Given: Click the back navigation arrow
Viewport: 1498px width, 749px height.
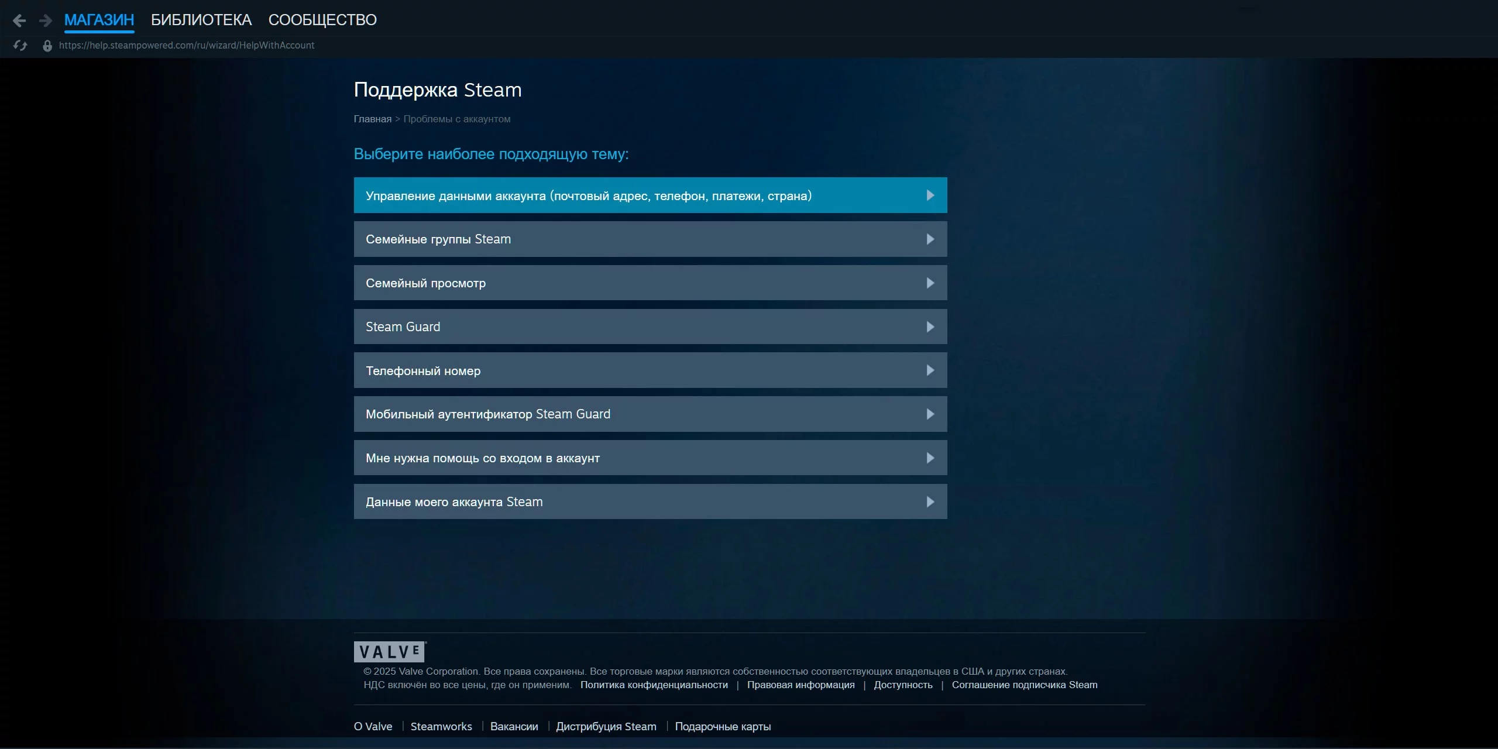Looking at the screenshot, I should click(19, 21).
